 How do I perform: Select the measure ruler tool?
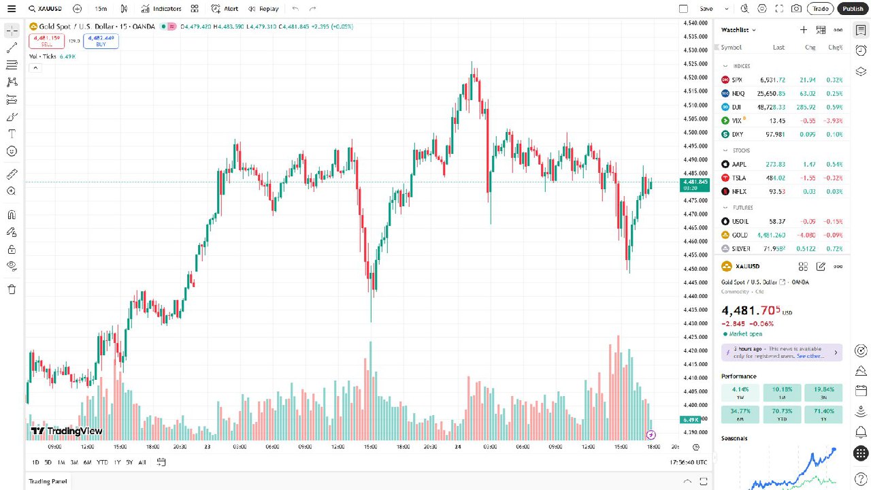point(11,174)
